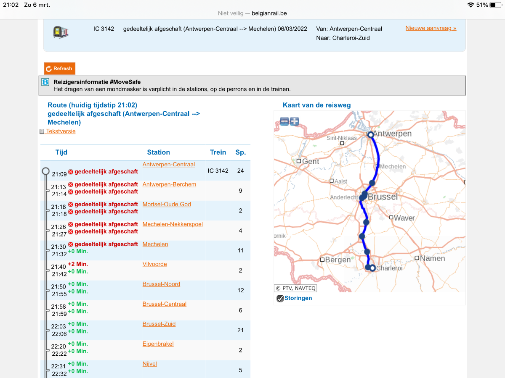Click the Eigenbrakel station link

(x=158, y=344)
